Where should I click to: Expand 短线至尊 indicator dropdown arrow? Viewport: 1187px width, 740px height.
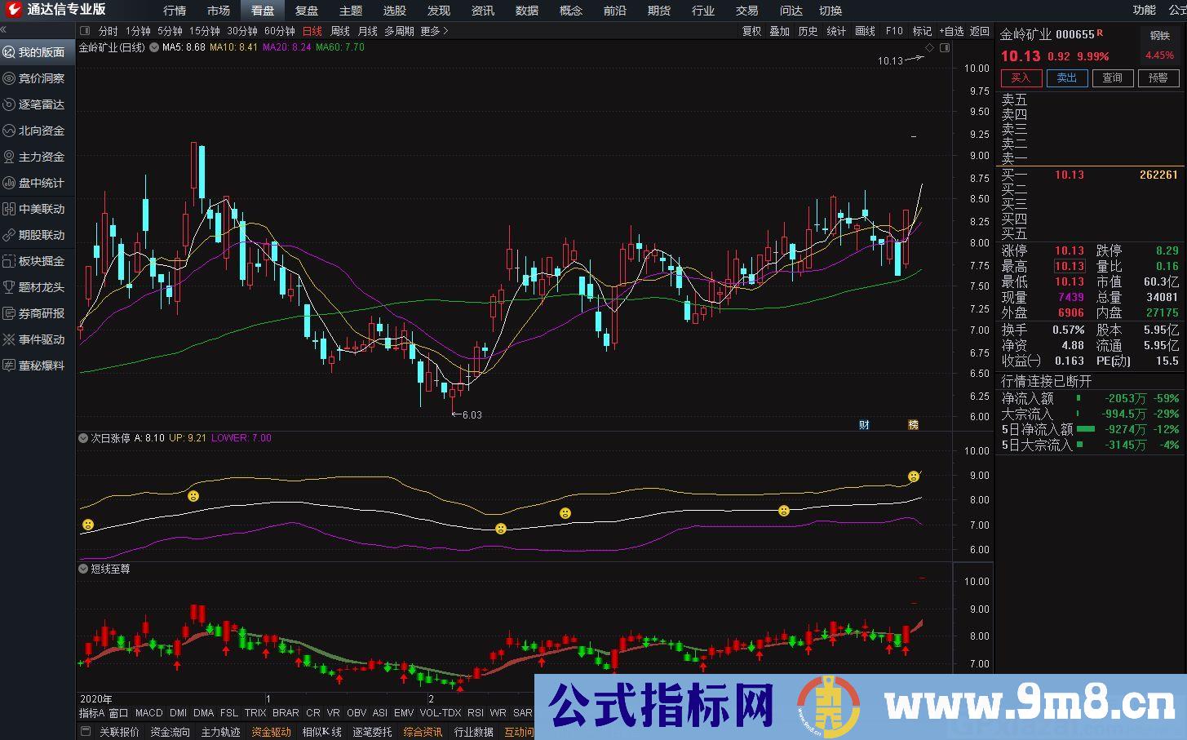83,569
